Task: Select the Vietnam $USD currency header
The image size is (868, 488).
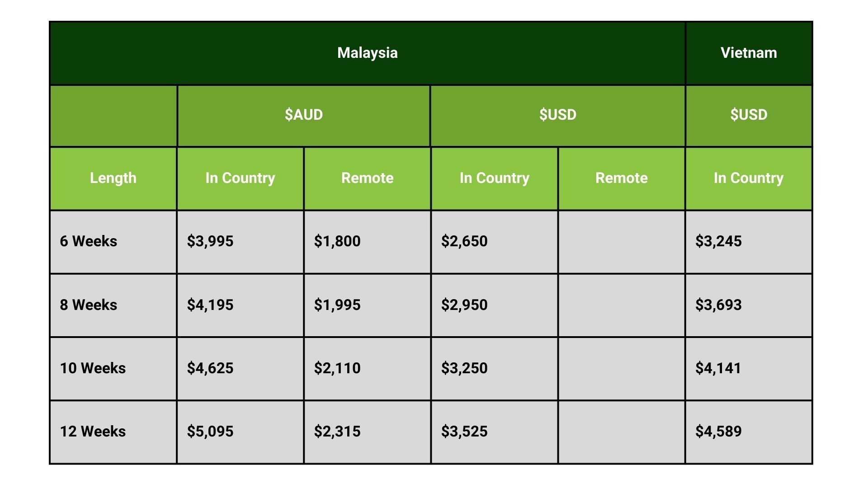Action: [x=749, y=115]
